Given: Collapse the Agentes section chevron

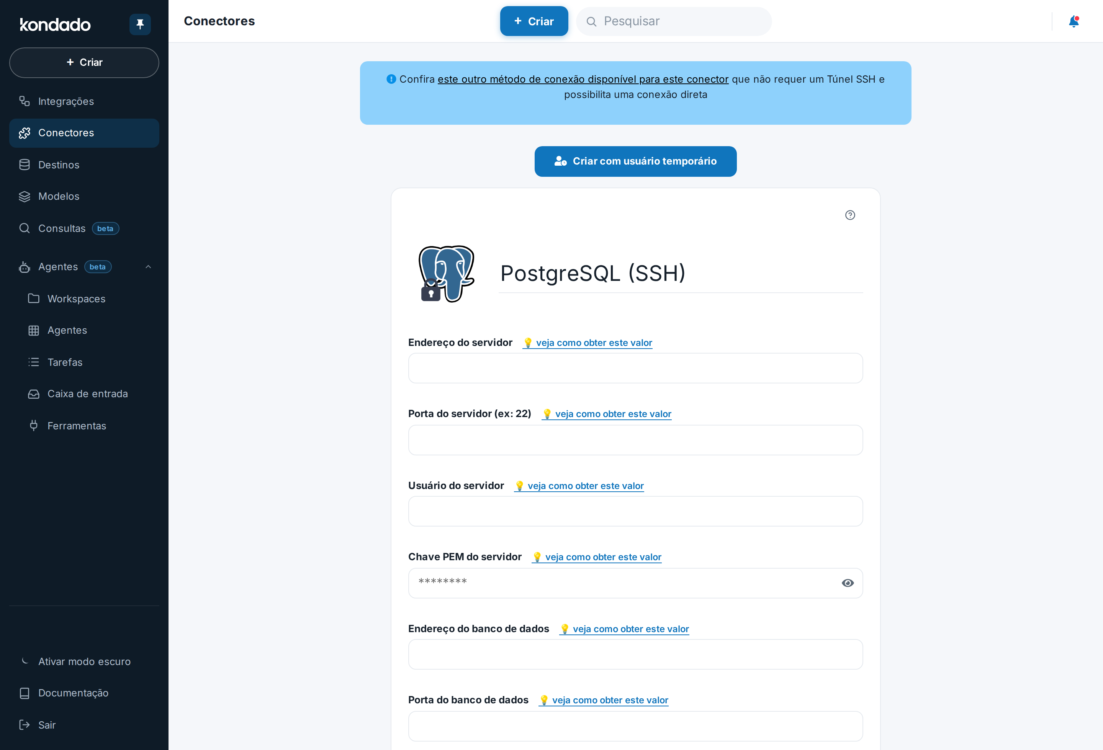Looking at the screenshot, I should (148, 267).
